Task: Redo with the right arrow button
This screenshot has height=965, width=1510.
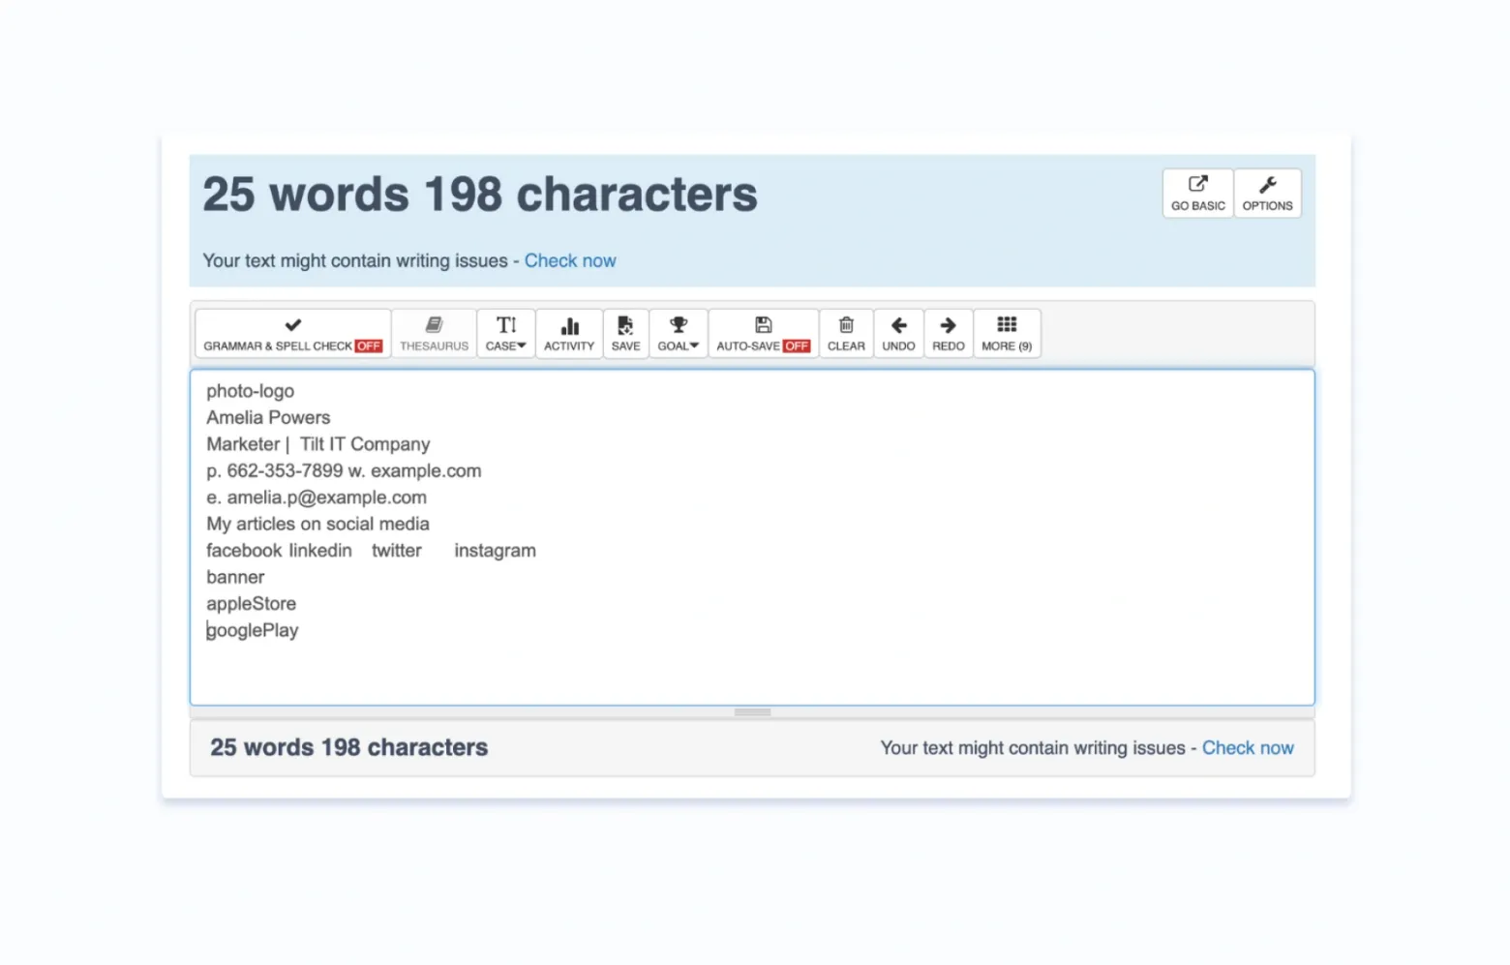Action: (x=949, y=334)
